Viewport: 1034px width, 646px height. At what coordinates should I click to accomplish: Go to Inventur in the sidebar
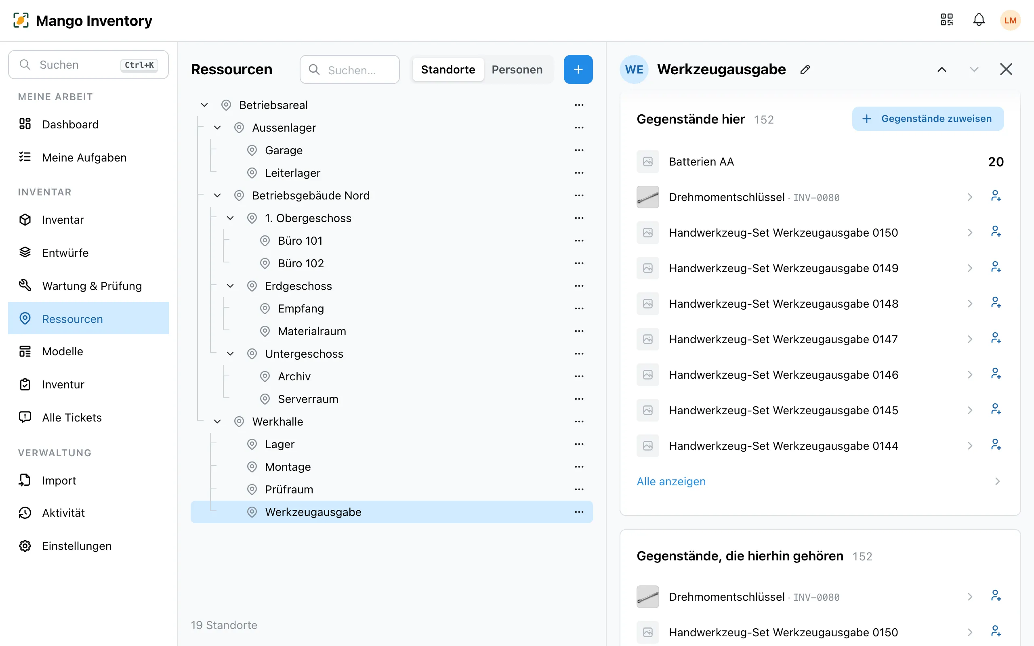tap(88, 384)
